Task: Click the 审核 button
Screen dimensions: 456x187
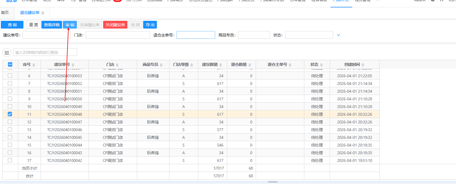Action: [70, 25]
